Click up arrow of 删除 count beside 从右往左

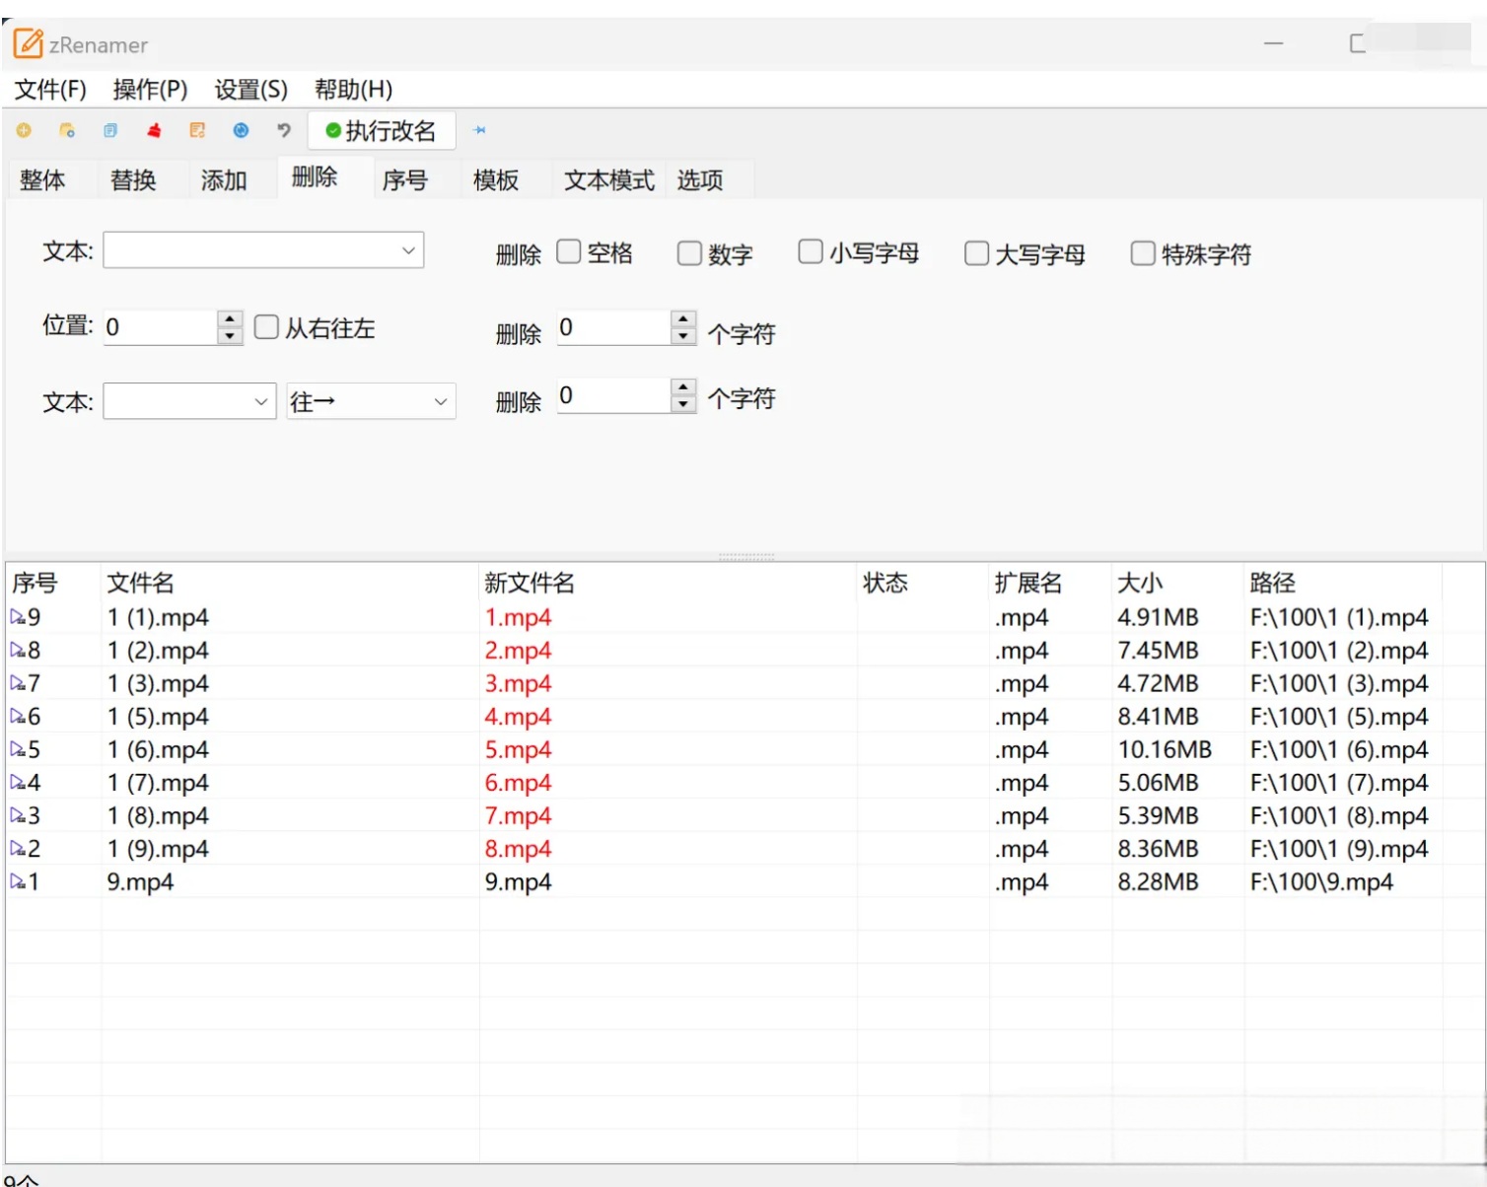(x=683, y=318)
